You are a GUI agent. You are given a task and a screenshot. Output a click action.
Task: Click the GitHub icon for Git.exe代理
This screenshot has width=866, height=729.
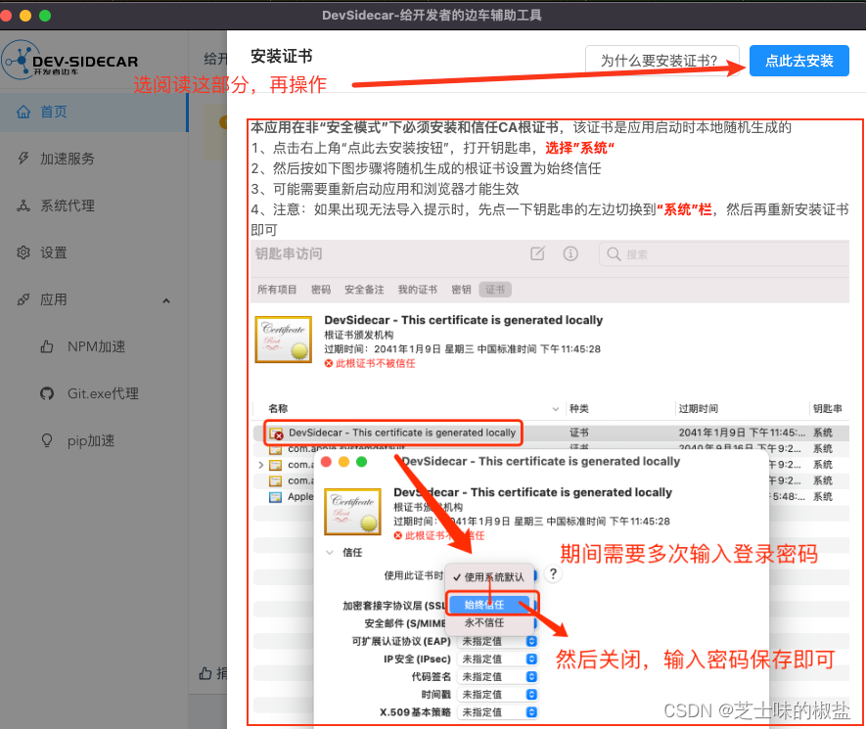pyautogui.click(x=47, y=393)
